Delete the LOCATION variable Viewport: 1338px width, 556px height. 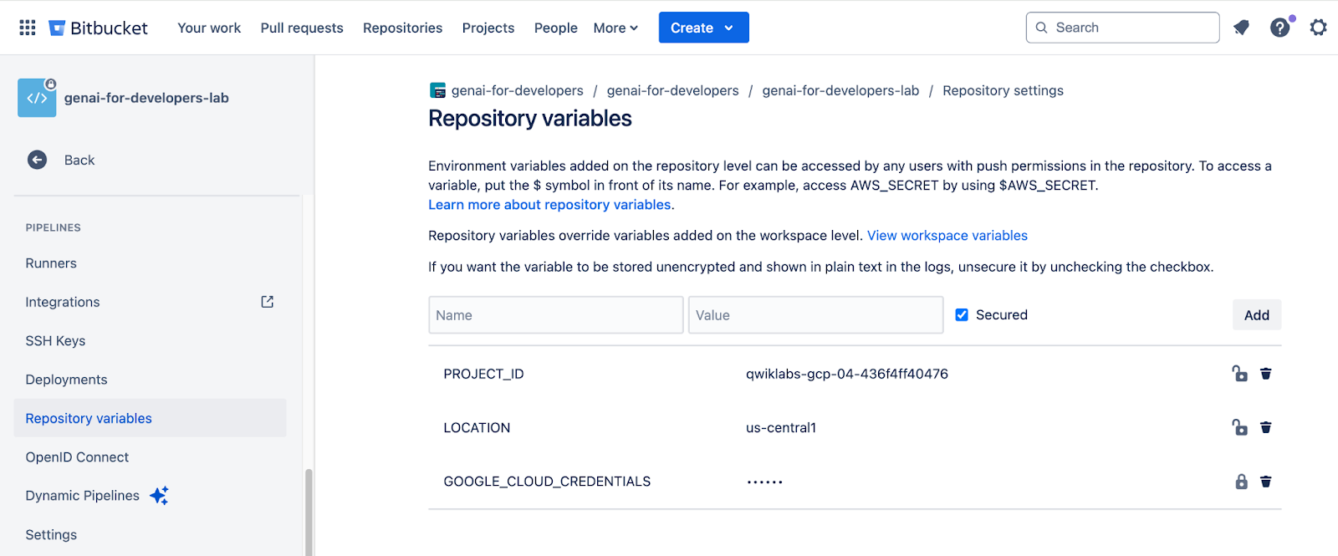point(1266,427)
